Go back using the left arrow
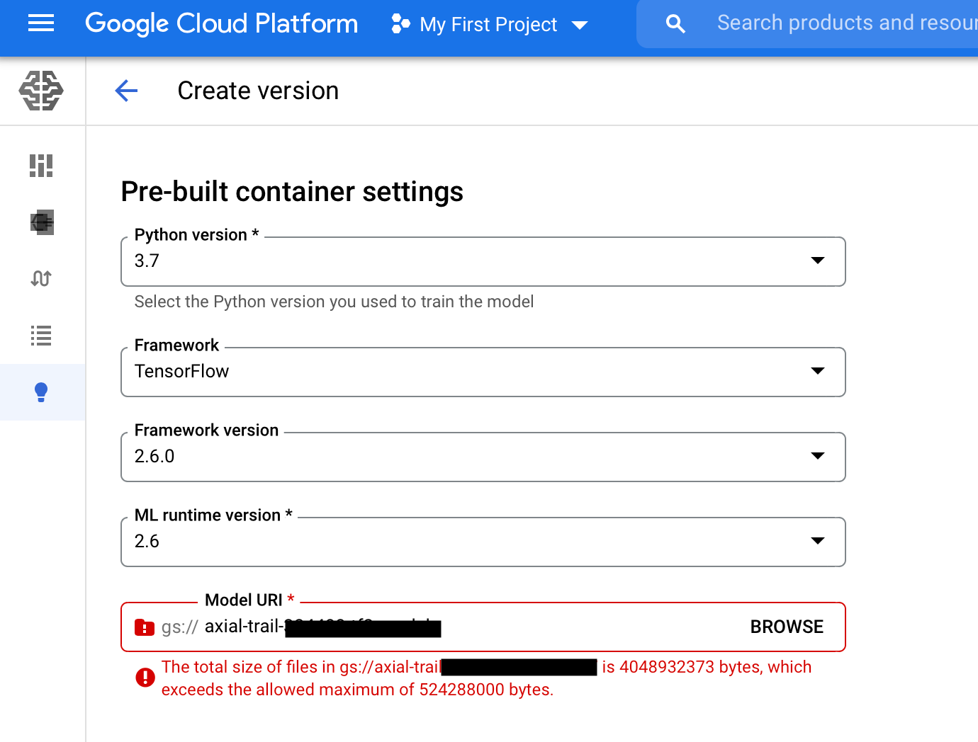This screenshot has height=742, width=978. tap(126, 91)
